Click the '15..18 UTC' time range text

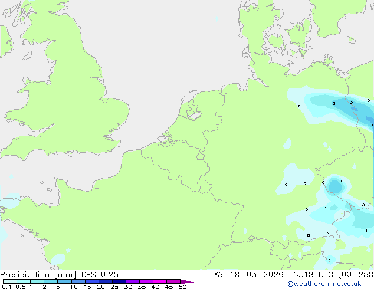(310, 275)
